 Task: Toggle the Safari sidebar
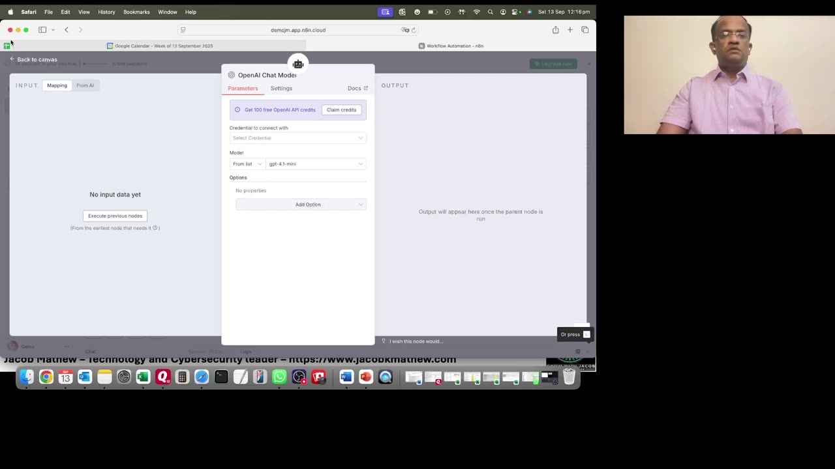(42, 30)
